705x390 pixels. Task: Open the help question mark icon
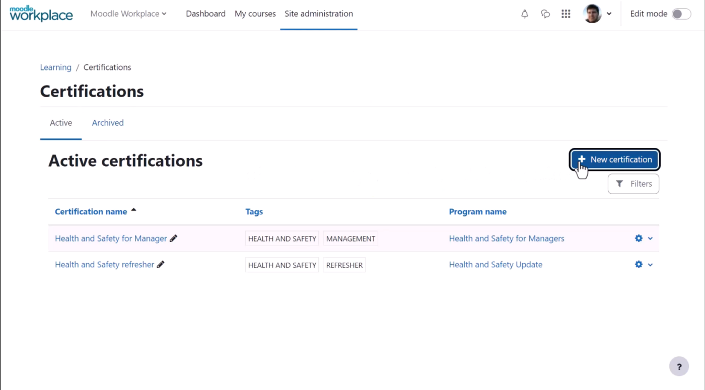[x=679, y=366]
